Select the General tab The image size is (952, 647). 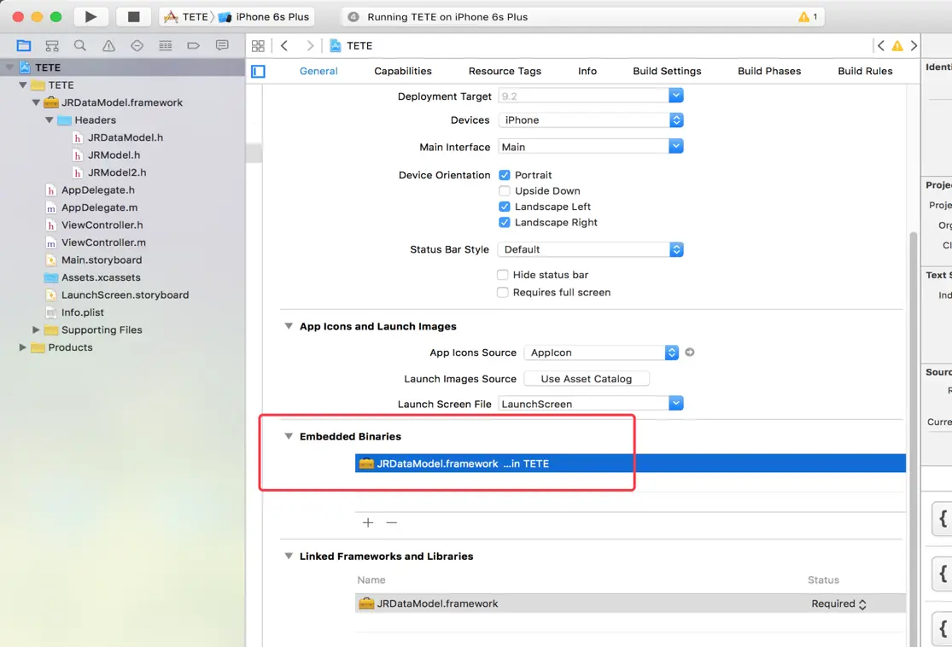[x=318, y=71]
